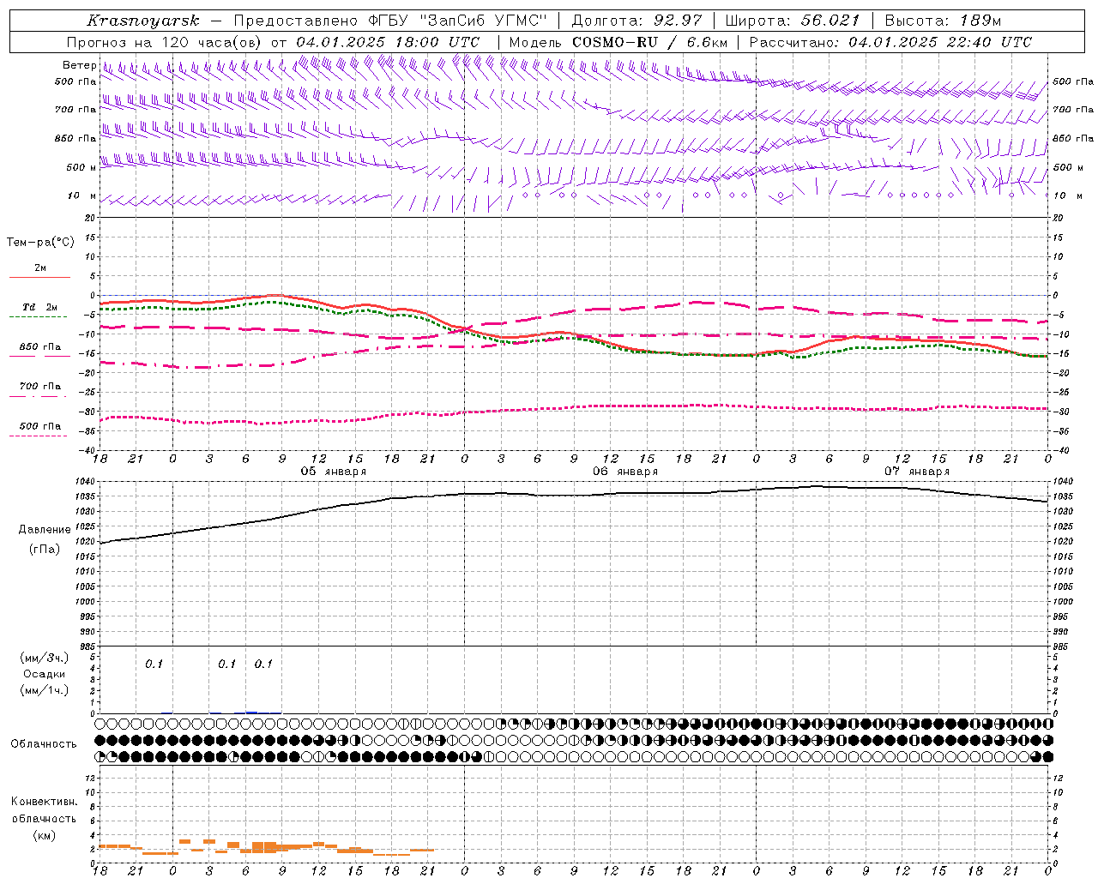The image size is (1098, 878).
Task: Click the "Давление" pressure panel label
Action: tap(45, 530)
